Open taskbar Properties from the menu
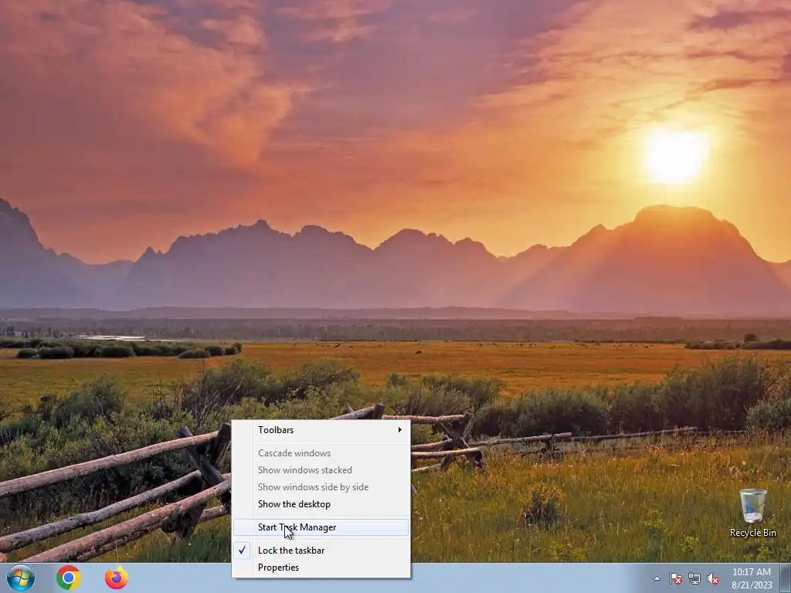 [321, 568]
